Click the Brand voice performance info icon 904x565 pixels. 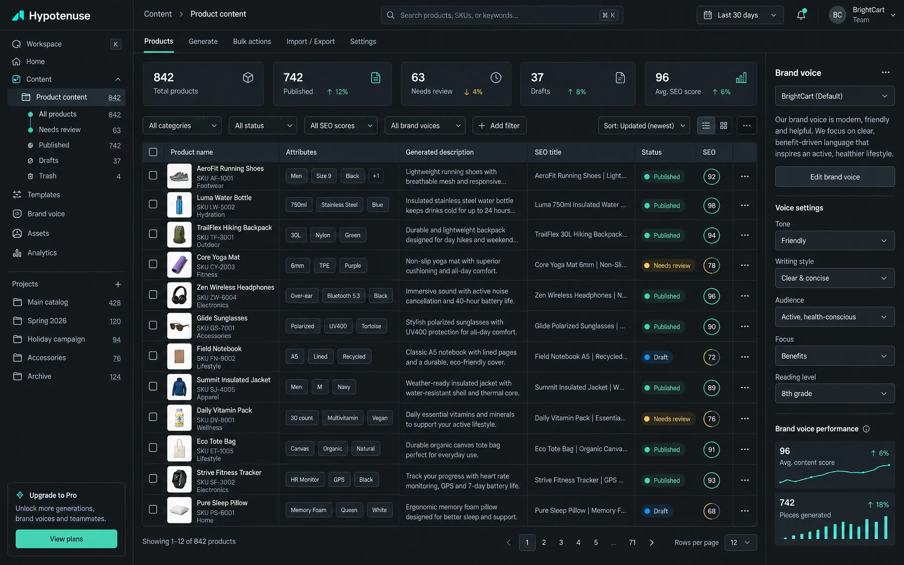tap(866, 429)
